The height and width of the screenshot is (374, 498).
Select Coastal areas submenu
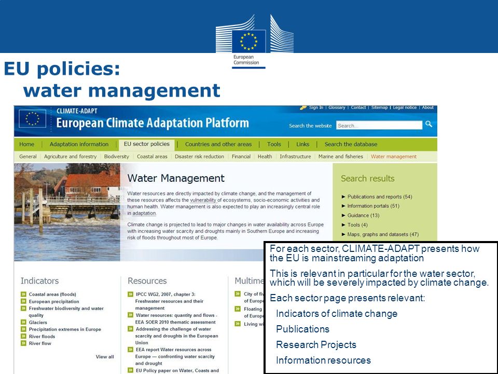pyautogui.click(x=152, y=156)
